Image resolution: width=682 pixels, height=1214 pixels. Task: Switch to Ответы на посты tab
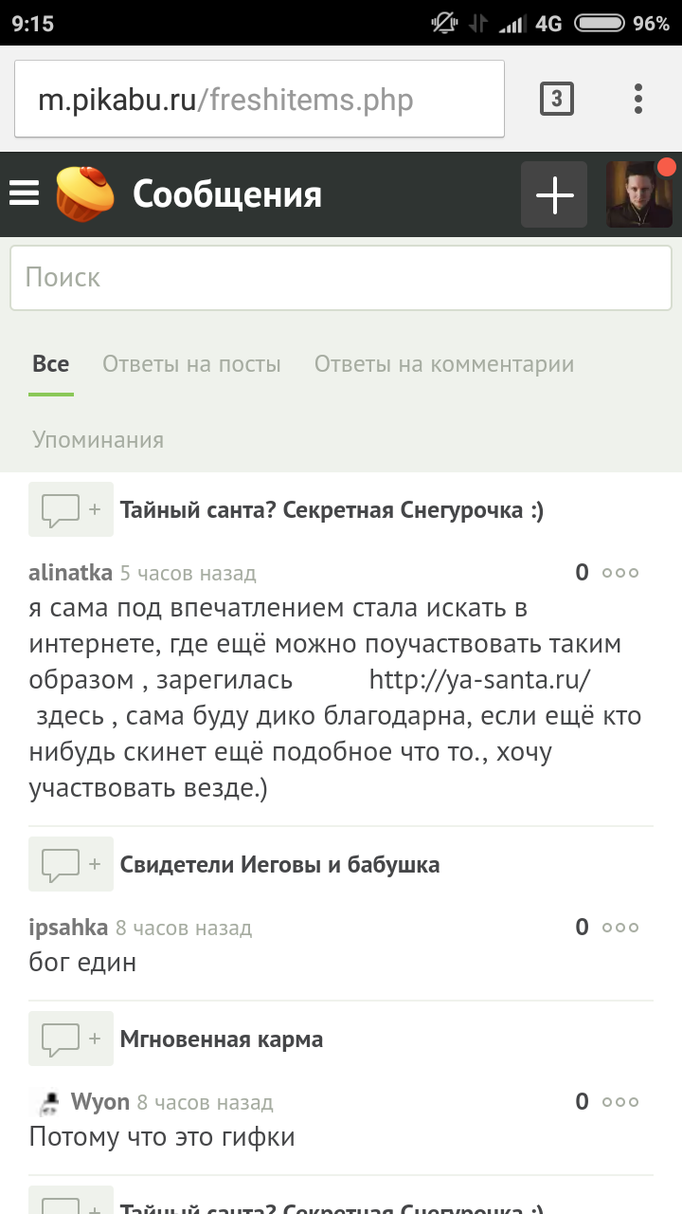tap(191, 364)
